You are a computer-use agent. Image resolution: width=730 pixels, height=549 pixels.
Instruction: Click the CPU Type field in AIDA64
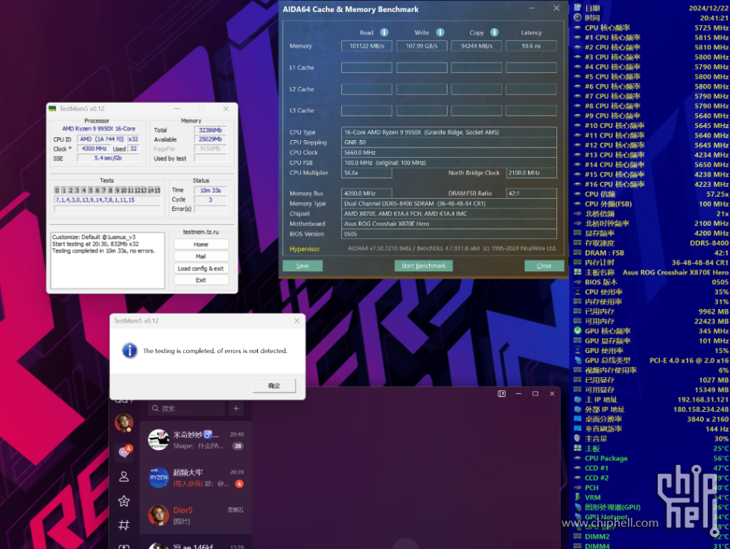[448, 133]
